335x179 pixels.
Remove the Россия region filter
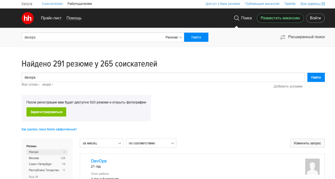pos(64,152)
